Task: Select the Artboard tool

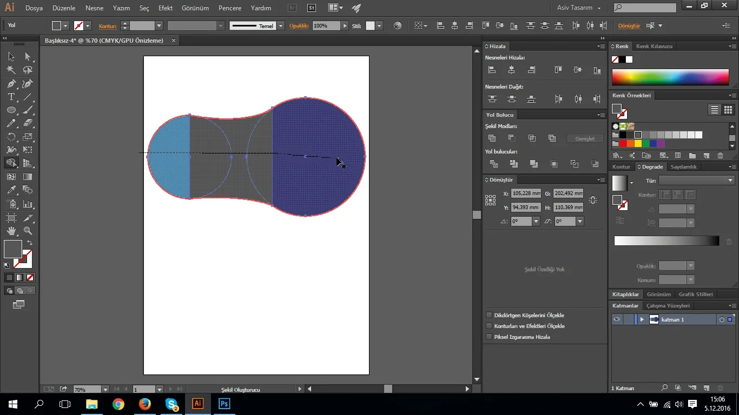Action: 11,218
